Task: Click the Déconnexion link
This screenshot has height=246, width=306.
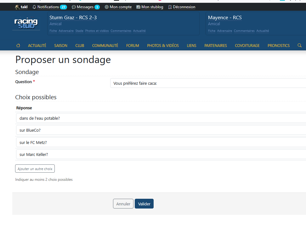Action: [184, 7]
